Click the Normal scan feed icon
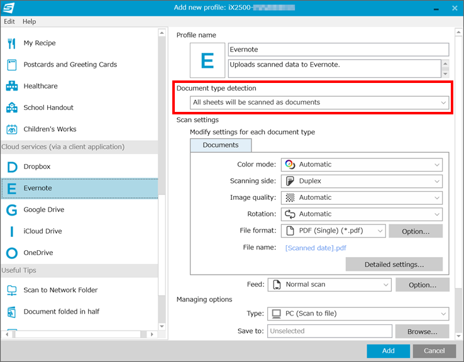Image resolution: width=464 pixels, height=362 pixels. pyautogui.click(x=277, y=285)
